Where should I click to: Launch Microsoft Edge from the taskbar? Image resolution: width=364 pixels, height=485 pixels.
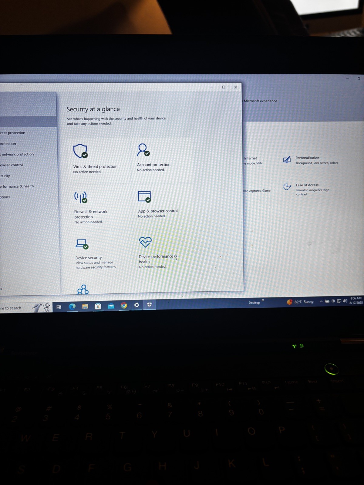click(x=72, y=306)
